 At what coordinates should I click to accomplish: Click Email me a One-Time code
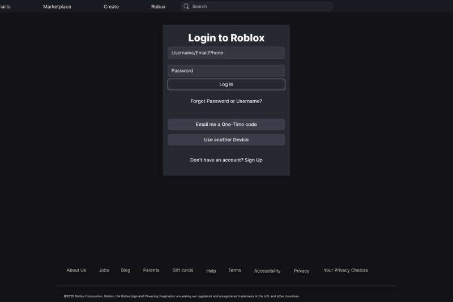(x=226, y=125)
